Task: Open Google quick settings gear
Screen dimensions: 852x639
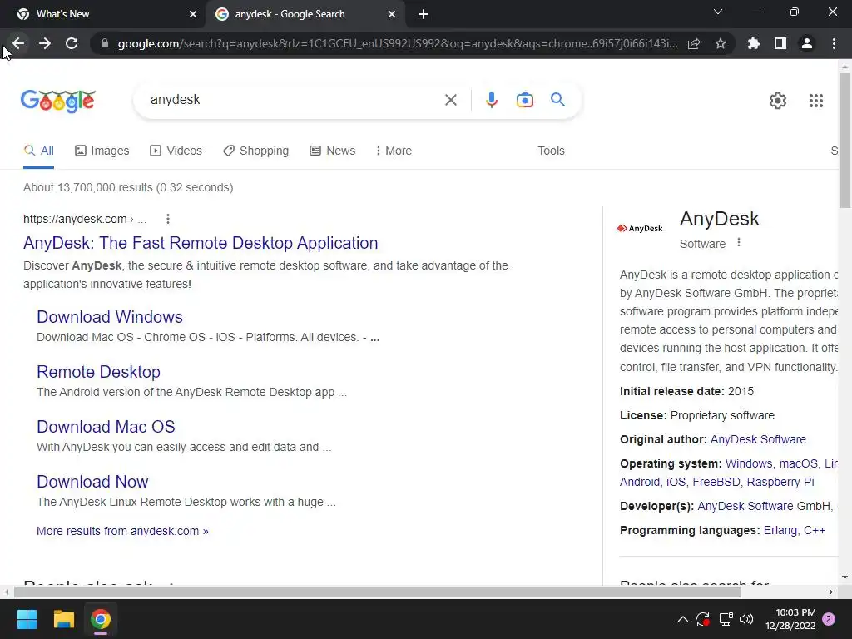Action: (x=778, y=101)
